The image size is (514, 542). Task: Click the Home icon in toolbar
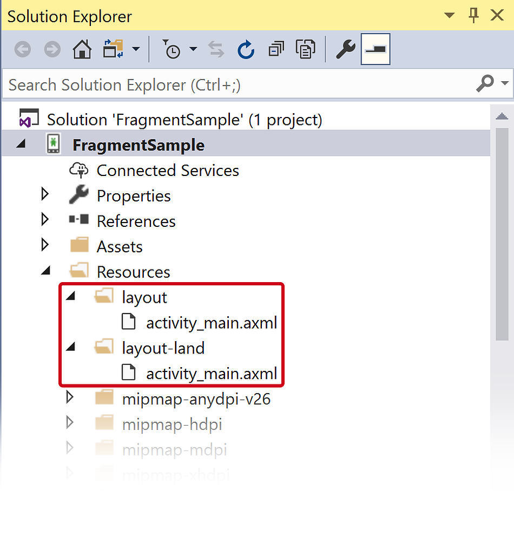(82, 50)
